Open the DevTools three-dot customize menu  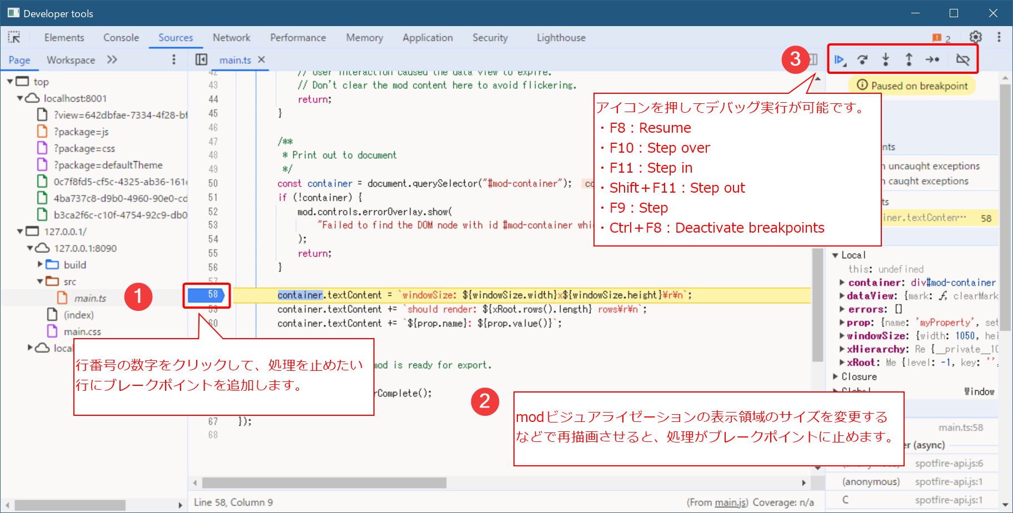tap(999, 37)
